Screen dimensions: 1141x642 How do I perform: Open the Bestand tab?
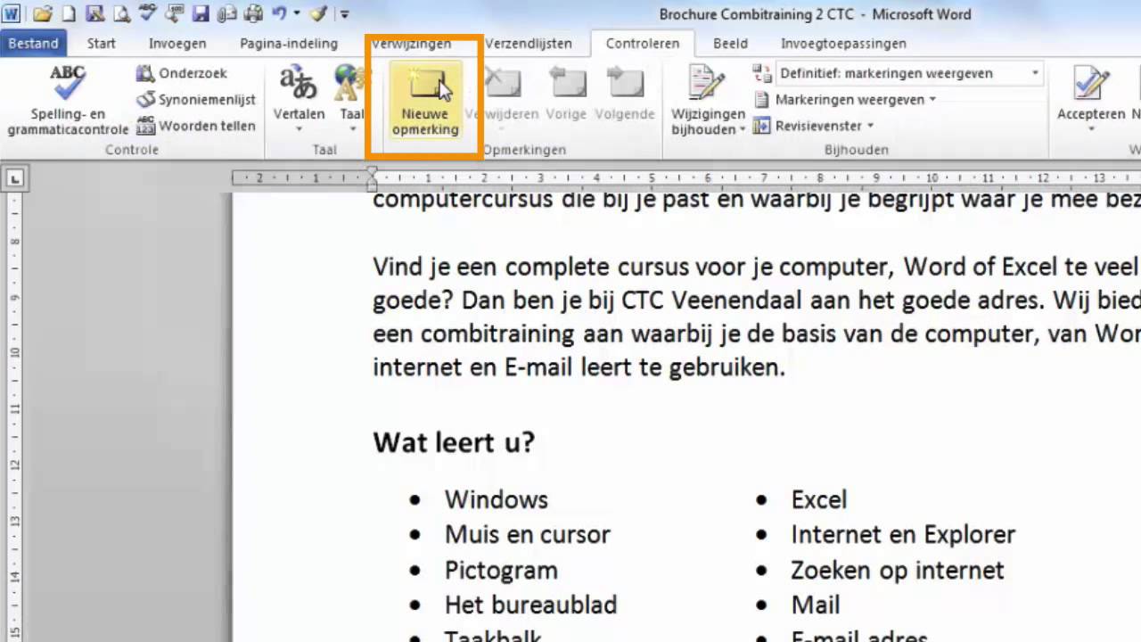coord(33,43)
